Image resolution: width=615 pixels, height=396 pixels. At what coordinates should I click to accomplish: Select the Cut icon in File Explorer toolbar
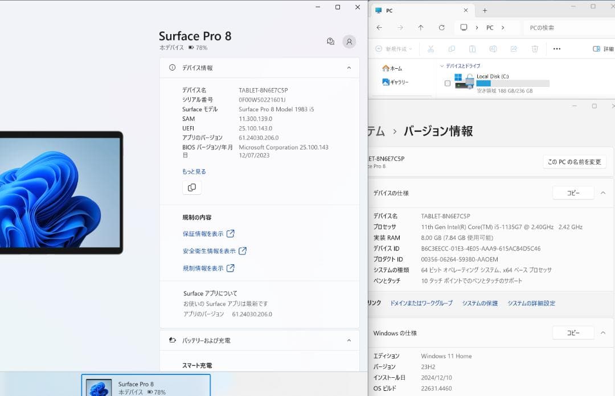tap(430, 49)
